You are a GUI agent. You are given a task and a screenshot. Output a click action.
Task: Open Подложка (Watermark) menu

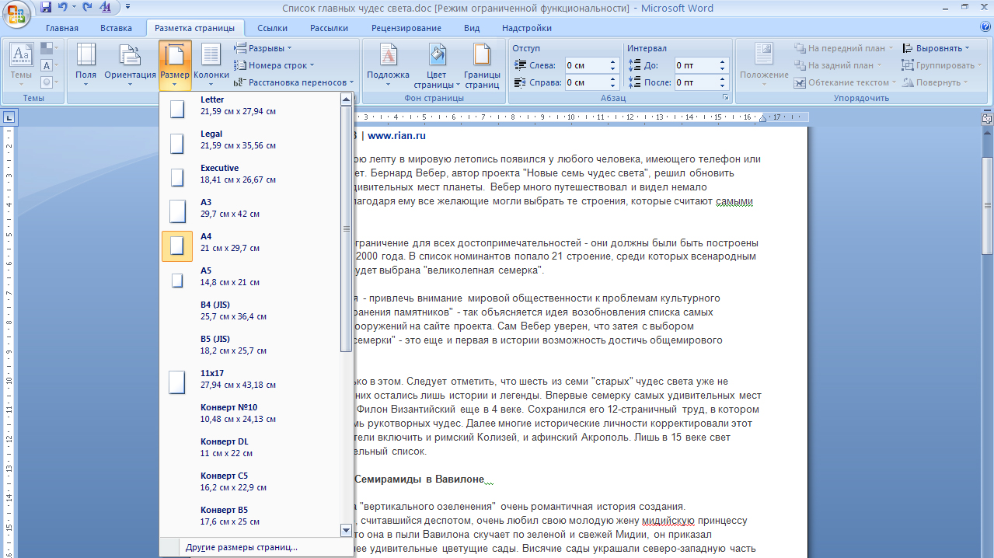pos(388,65)
